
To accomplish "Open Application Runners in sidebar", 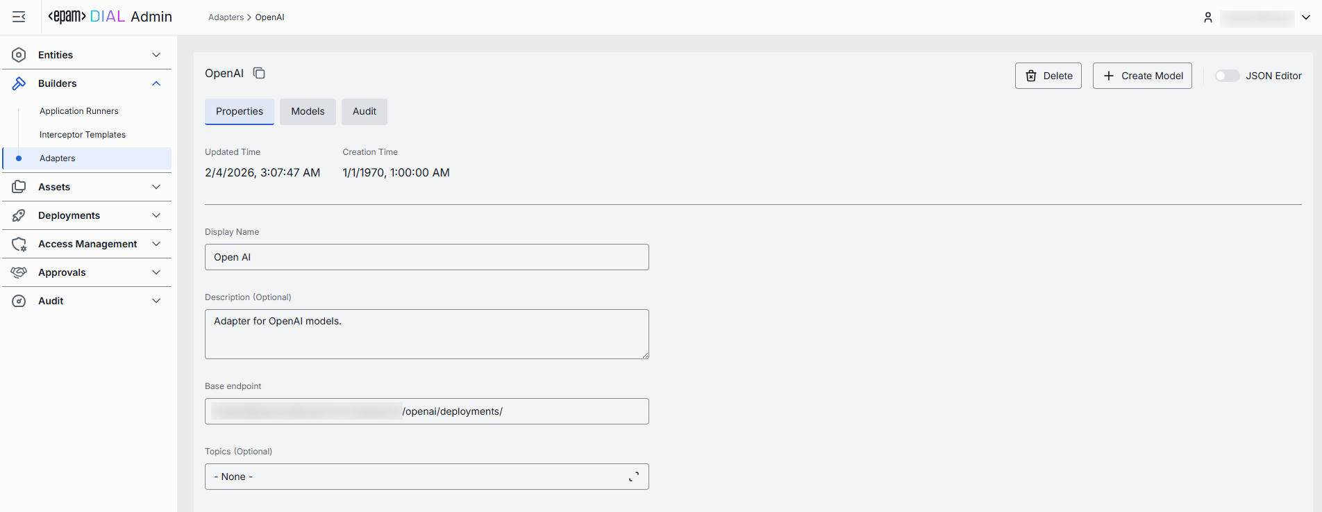I will [79, 111].
